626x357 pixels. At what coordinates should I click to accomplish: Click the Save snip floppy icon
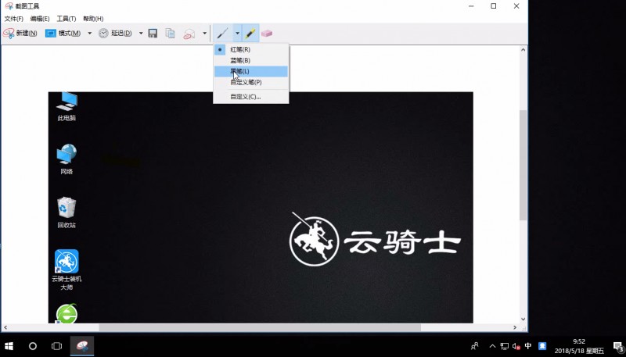pyautogui.click(x=153, y=34)
